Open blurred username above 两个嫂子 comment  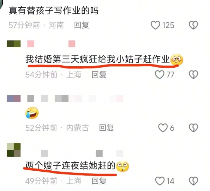pos(82,153)
